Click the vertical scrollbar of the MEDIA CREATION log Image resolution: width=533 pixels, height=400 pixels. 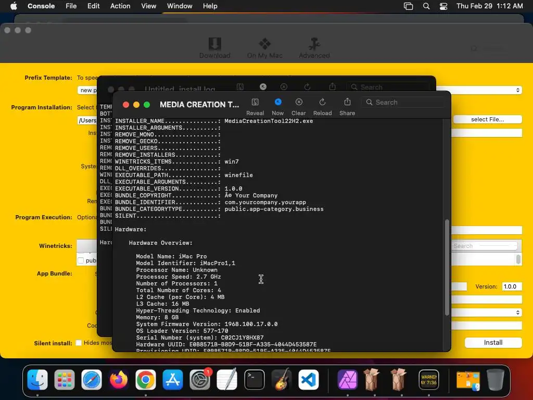(447, 268)
